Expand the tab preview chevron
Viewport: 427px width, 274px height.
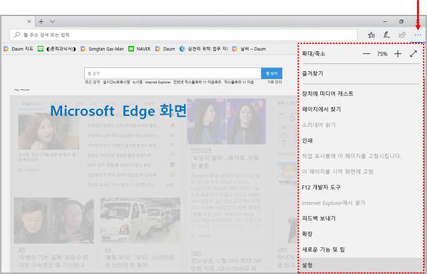[53, 21]
